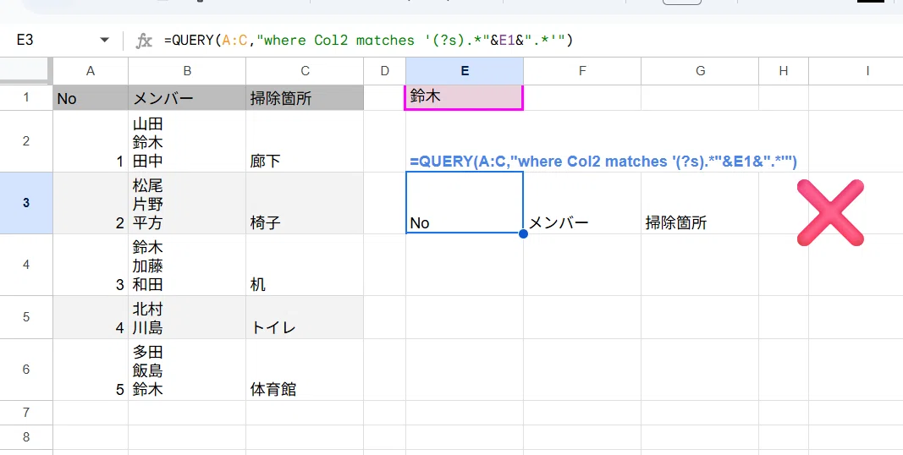The image size is (903, 455).
Task: Select column G header
Action: 700,71
